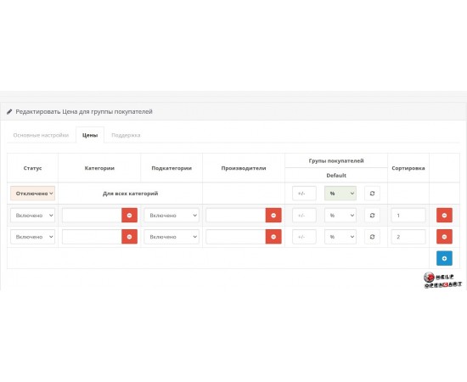Click the pencil edit icon in the header
The height and width of the screenshot is (382, 467).
coord(9,112)
